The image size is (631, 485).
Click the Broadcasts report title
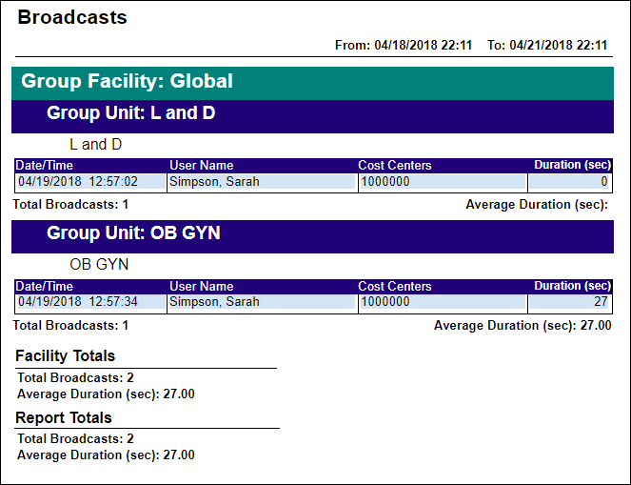(x=72, y=17)
